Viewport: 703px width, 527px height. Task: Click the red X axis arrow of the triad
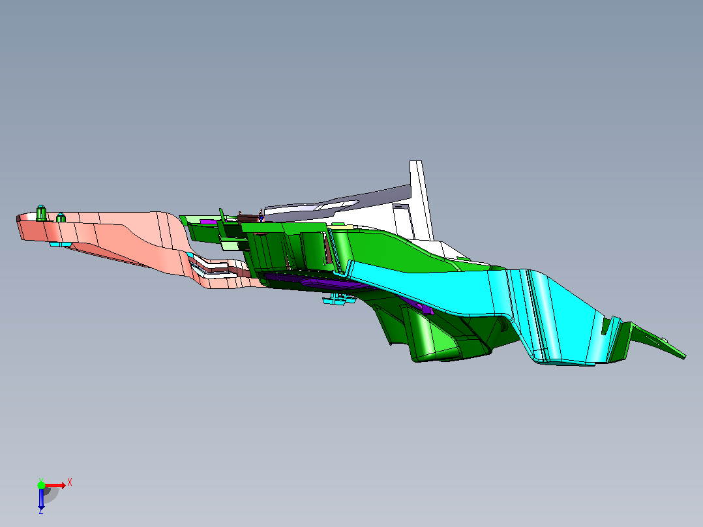click(x=55, y=486)
